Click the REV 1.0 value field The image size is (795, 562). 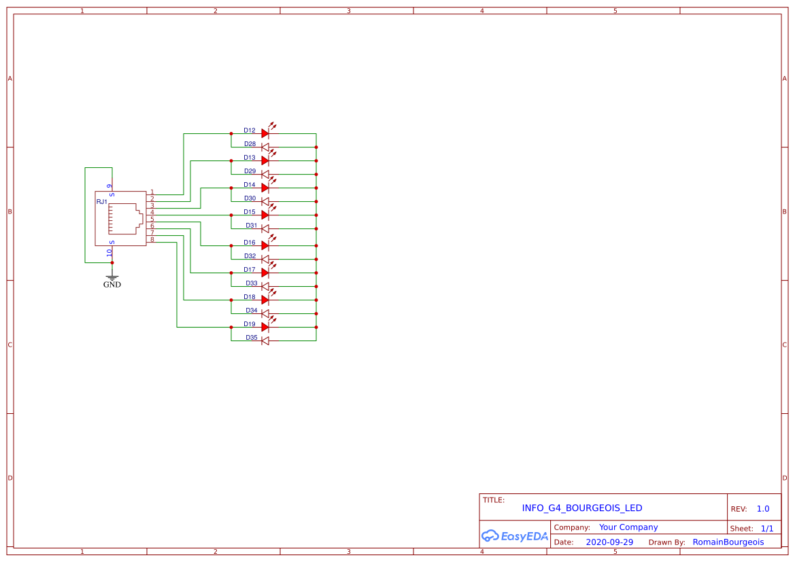[763, 508]
